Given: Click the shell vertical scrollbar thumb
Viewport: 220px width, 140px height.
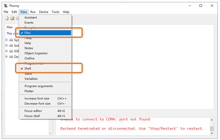Looking at the screenshot, I should coord(212,129).
